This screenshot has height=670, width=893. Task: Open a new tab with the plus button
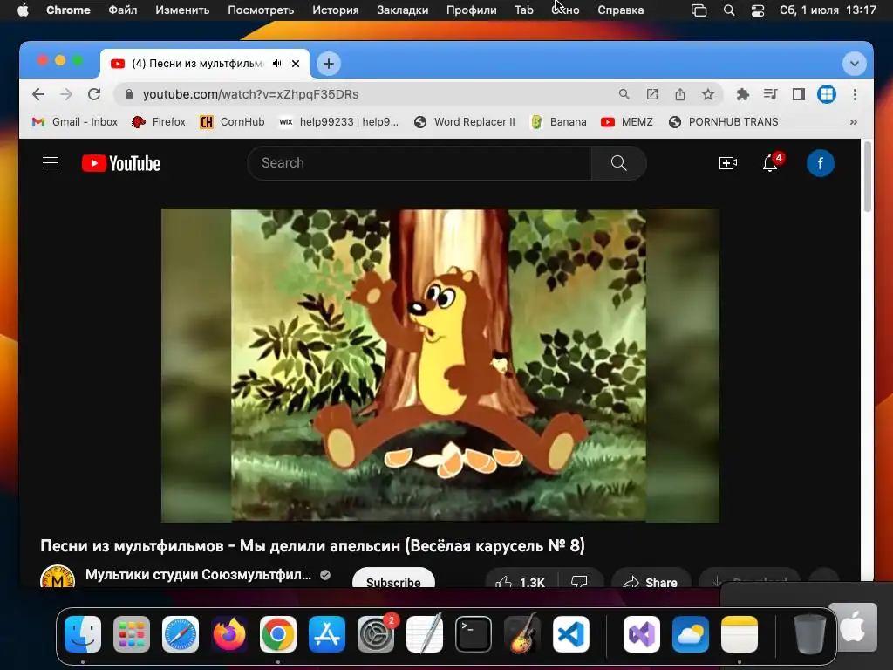(x=329, y=63)
